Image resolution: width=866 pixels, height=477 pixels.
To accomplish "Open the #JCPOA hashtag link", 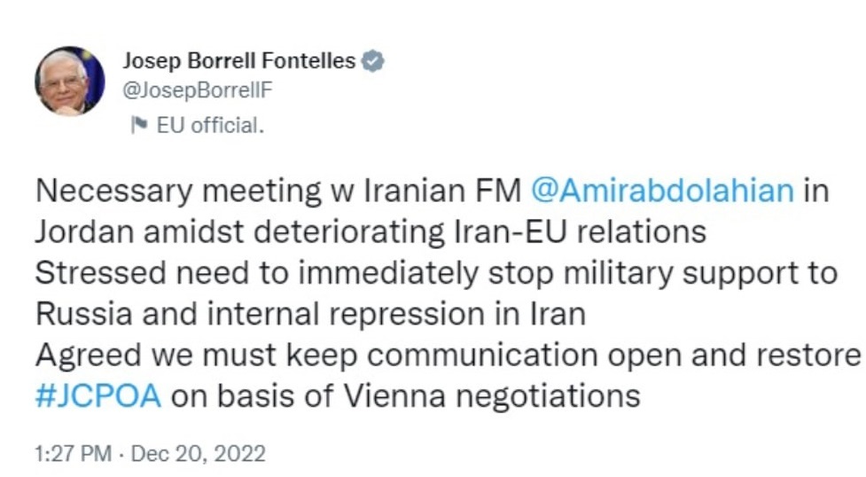I will click(x=98, y=395).
